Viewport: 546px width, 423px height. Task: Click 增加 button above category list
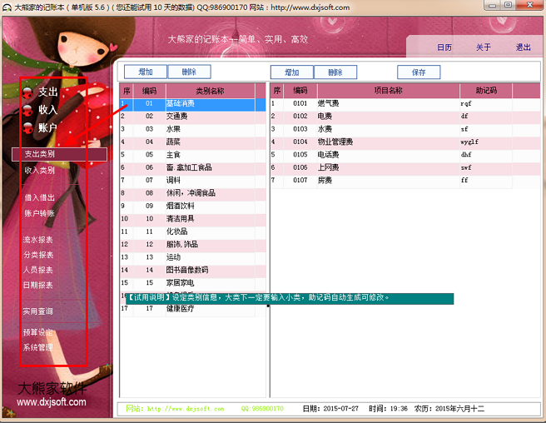[146, 72]
